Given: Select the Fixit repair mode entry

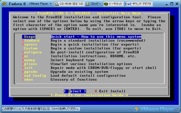Looking at the screenshot, I should coord(27,68).
